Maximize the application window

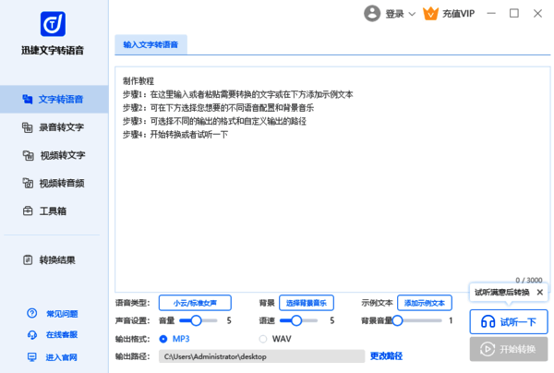click(514, 14)
